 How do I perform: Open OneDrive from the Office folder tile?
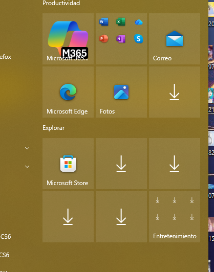tap(139, 22)
